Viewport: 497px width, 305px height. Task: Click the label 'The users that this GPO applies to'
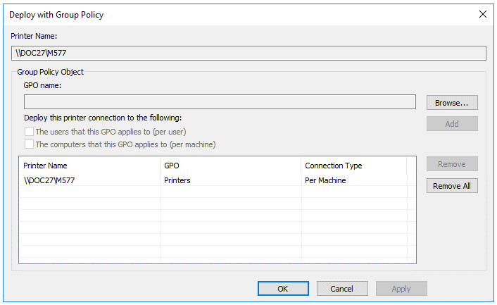pyautogui.click(x=93, y=132)
